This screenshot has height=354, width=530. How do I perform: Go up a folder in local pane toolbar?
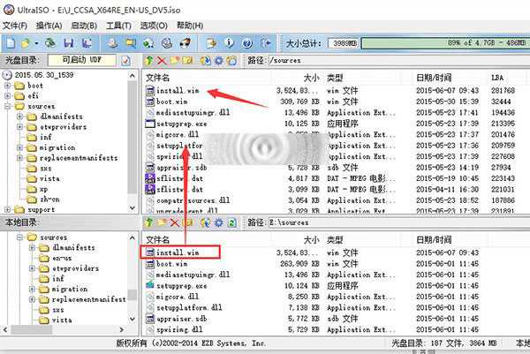pos(148,222)
